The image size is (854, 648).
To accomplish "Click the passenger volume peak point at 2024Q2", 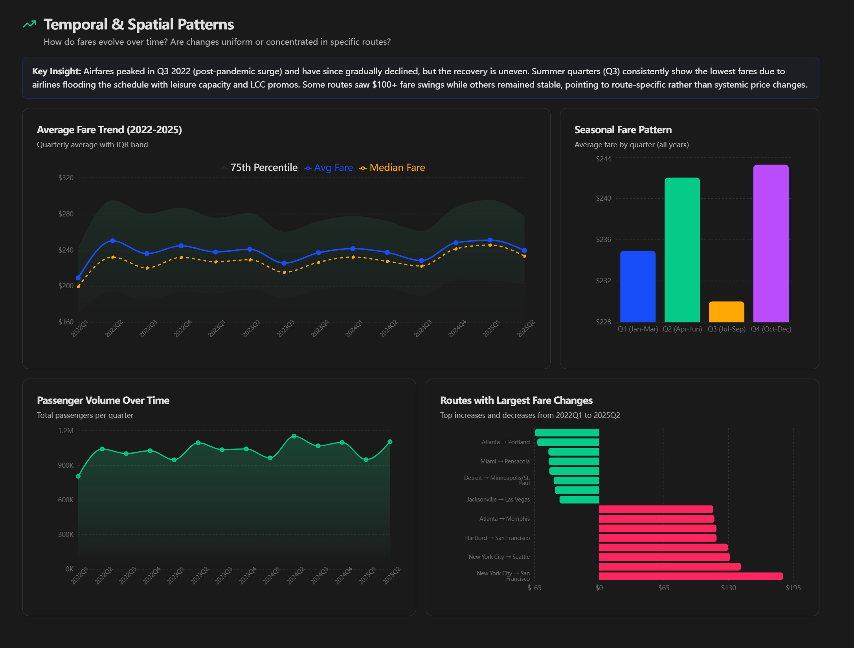I will pyautogui.click(x=294, y=436).
